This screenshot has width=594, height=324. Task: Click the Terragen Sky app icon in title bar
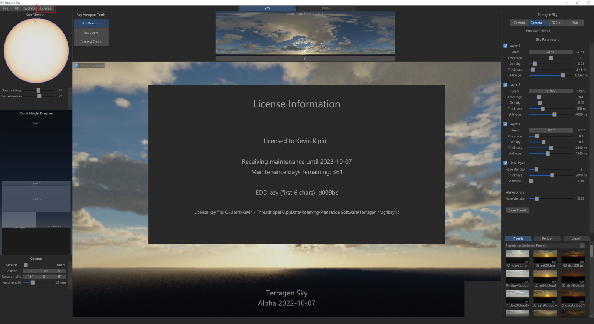(x=2, y=3)
